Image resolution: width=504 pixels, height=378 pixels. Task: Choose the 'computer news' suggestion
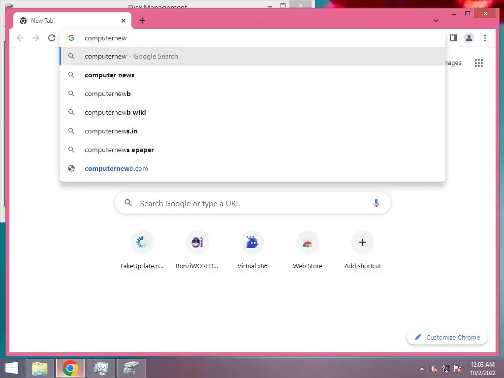click(x=252, y=75)
